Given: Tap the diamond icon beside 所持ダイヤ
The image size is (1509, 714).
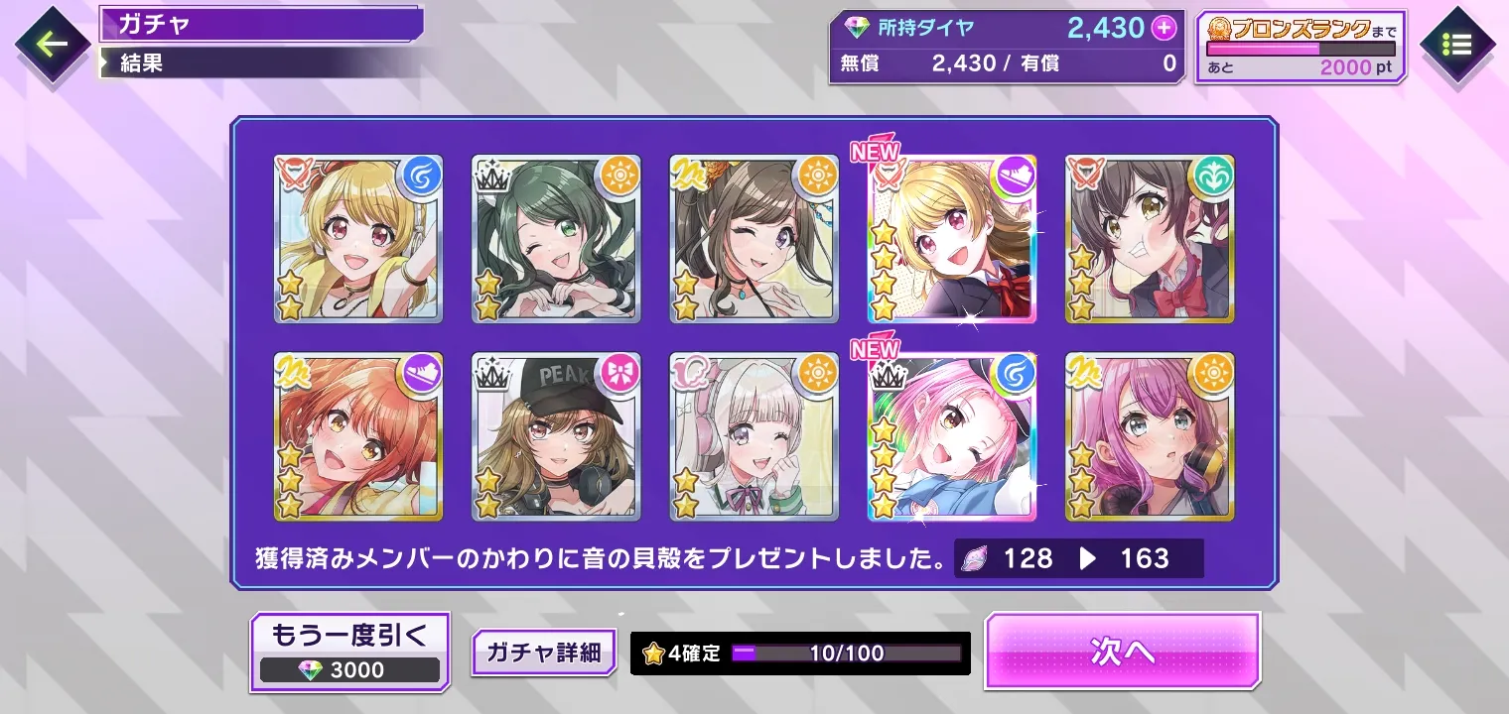Looking at the screenshot, I should (x=856, y=28).
